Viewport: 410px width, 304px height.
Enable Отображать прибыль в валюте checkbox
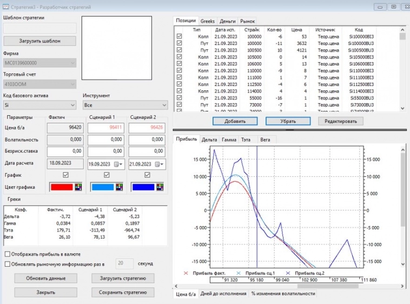tap(7, 254)
